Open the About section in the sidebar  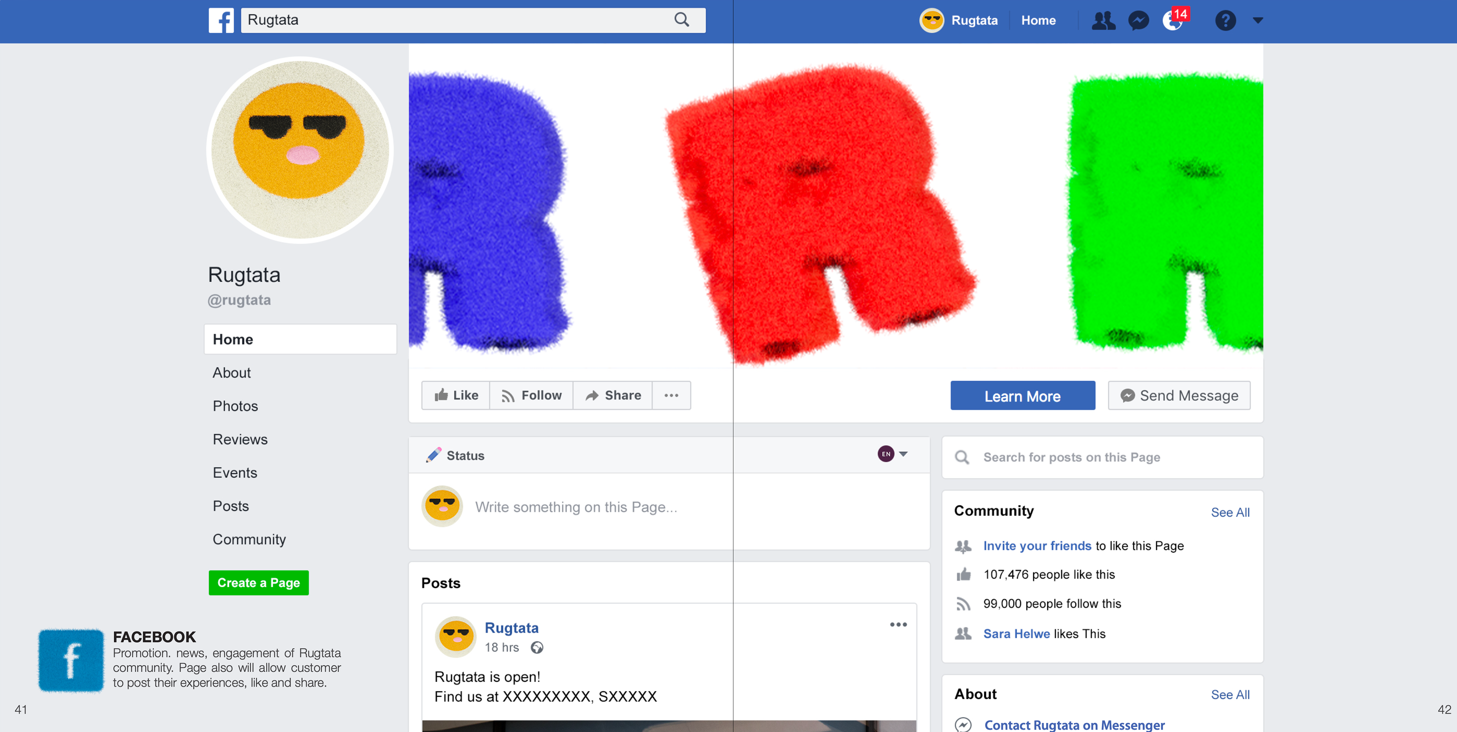231,372
